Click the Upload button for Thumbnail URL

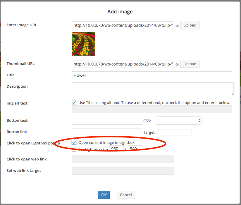coord(190,64)
